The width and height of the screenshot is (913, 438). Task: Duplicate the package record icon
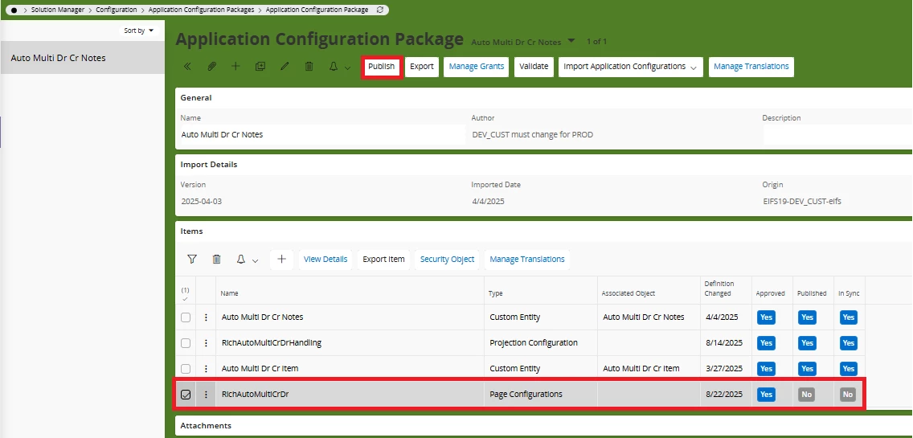tap(260, 67)
